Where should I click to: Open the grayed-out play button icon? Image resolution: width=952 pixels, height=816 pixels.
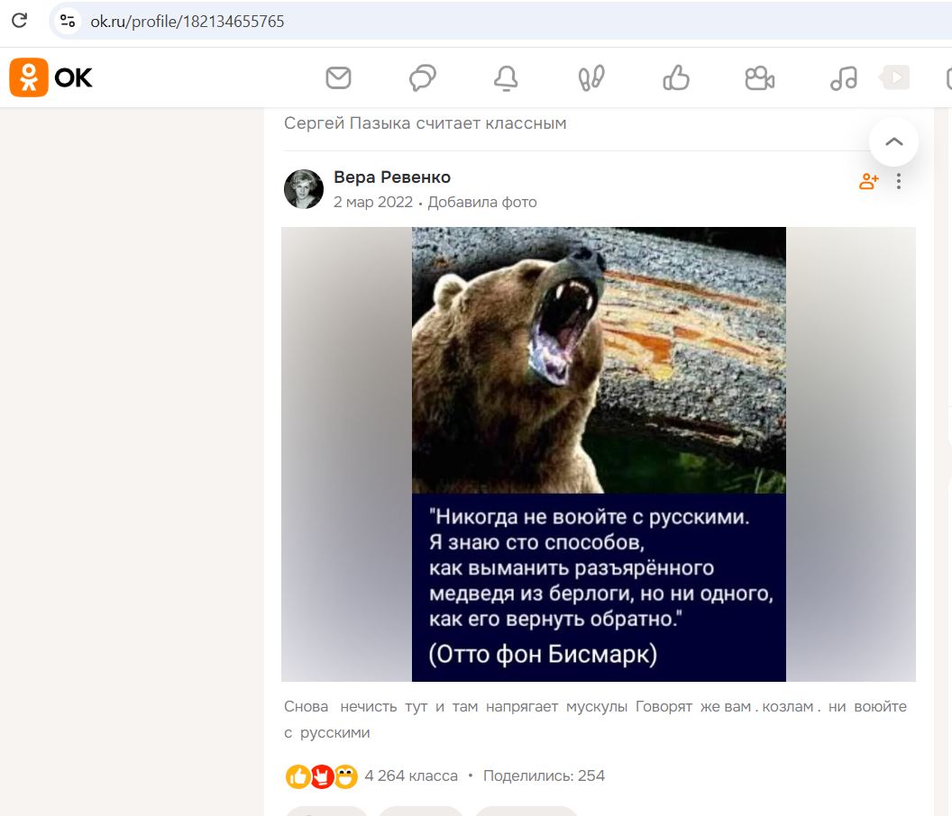pos(895,77)
